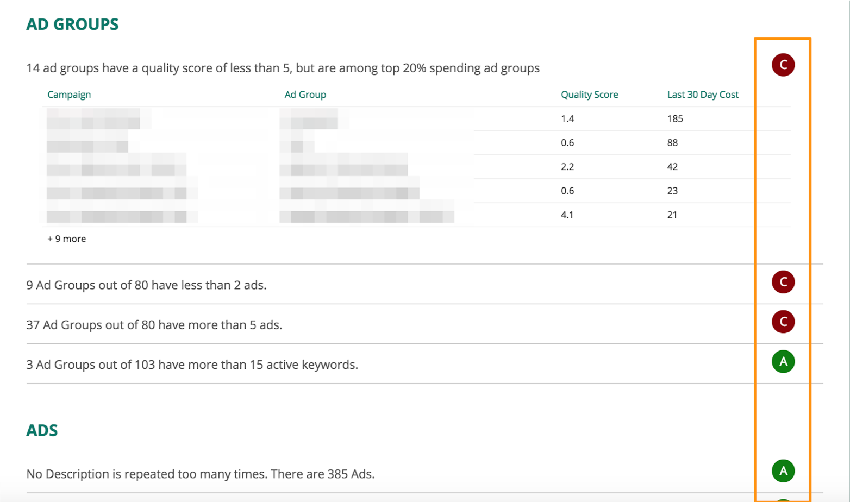Screen dimensions: 850x502
Task: Click C grade badge for less than 2 ads
Action: tap(783, 282)
